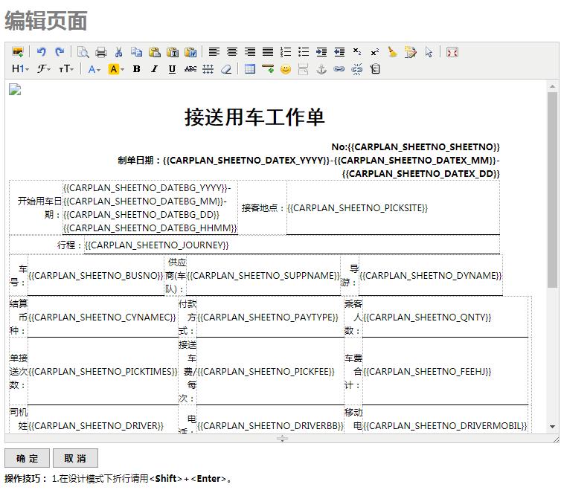Insert a bulleted list
Screen dimensions: 564x490
[x=304, y=52]
